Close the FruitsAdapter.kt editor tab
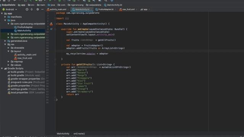Viewport: 244px width, 137px height. click(116, 10)
